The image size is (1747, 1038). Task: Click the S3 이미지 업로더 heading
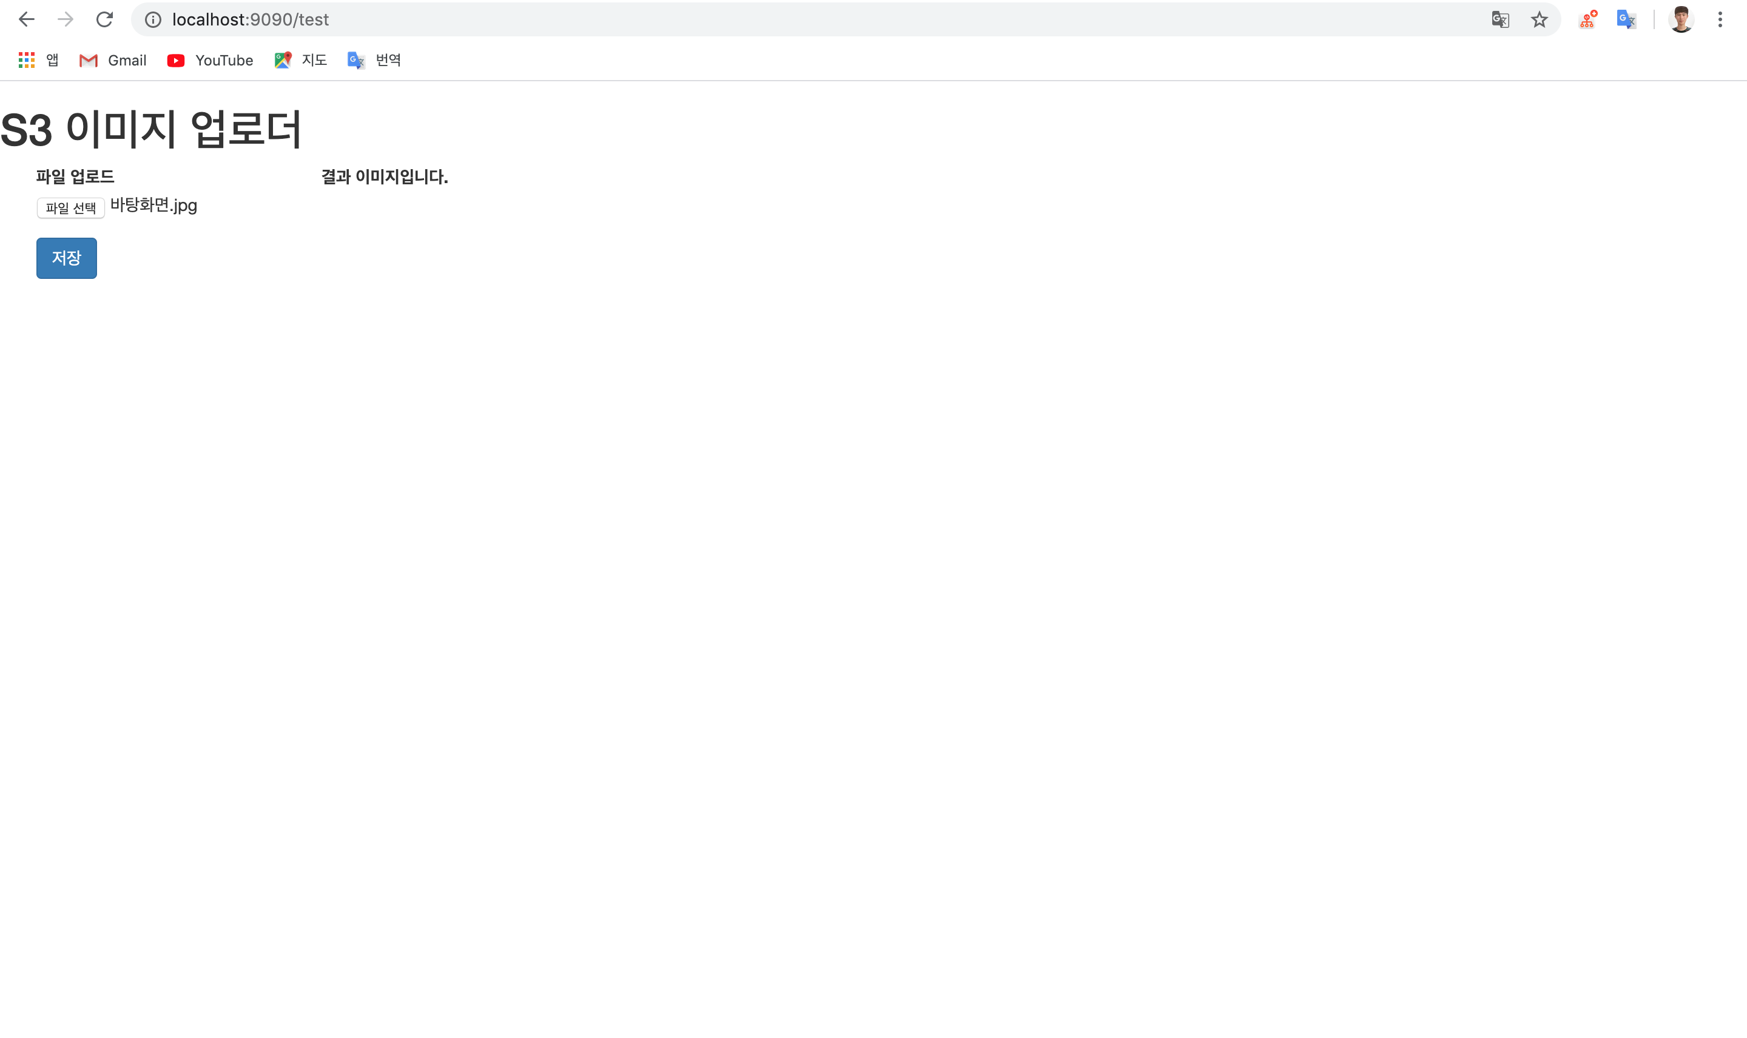point(151,129)
